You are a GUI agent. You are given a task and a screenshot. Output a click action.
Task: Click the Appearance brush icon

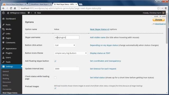(x=3, y=49)
